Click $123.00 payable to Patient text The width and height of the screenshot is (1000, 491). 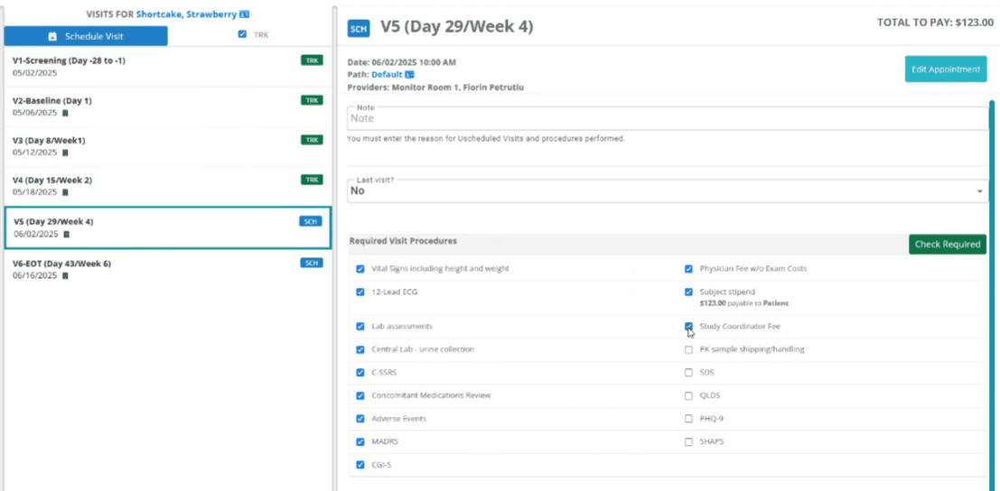click(x=743, y=304)
